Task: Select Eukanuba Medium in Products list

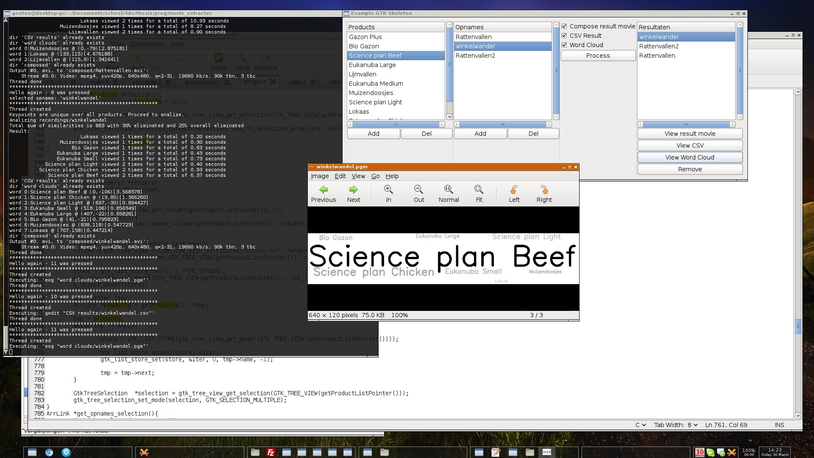Action: (x=376, y=84)
